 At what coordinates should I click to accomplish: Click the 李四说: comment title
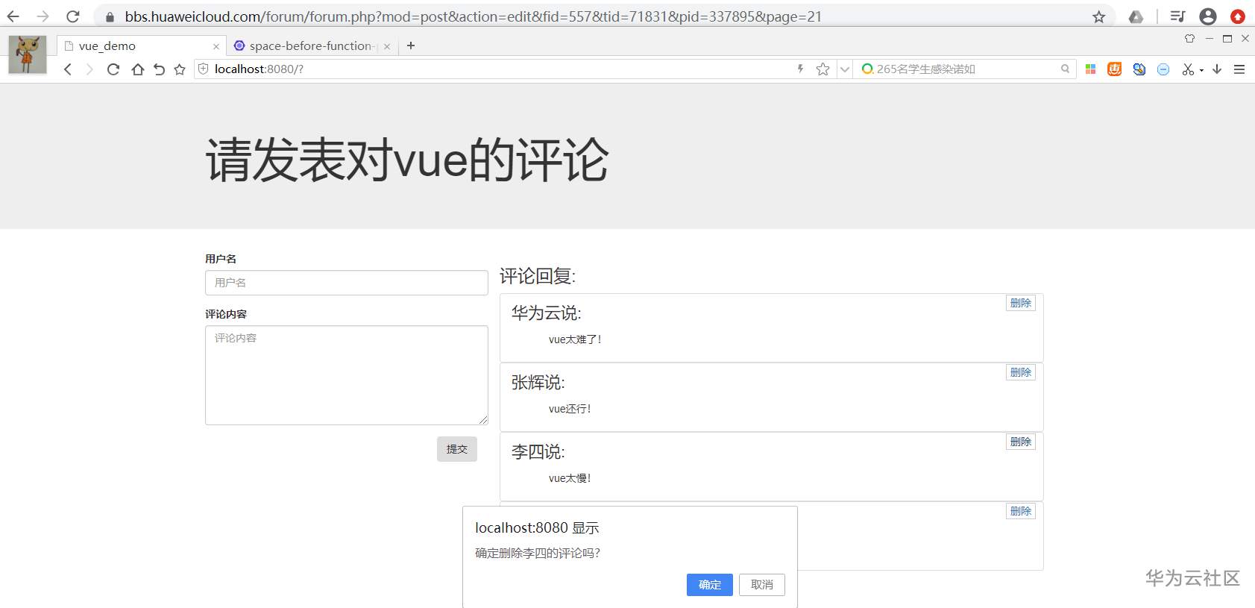538,452
